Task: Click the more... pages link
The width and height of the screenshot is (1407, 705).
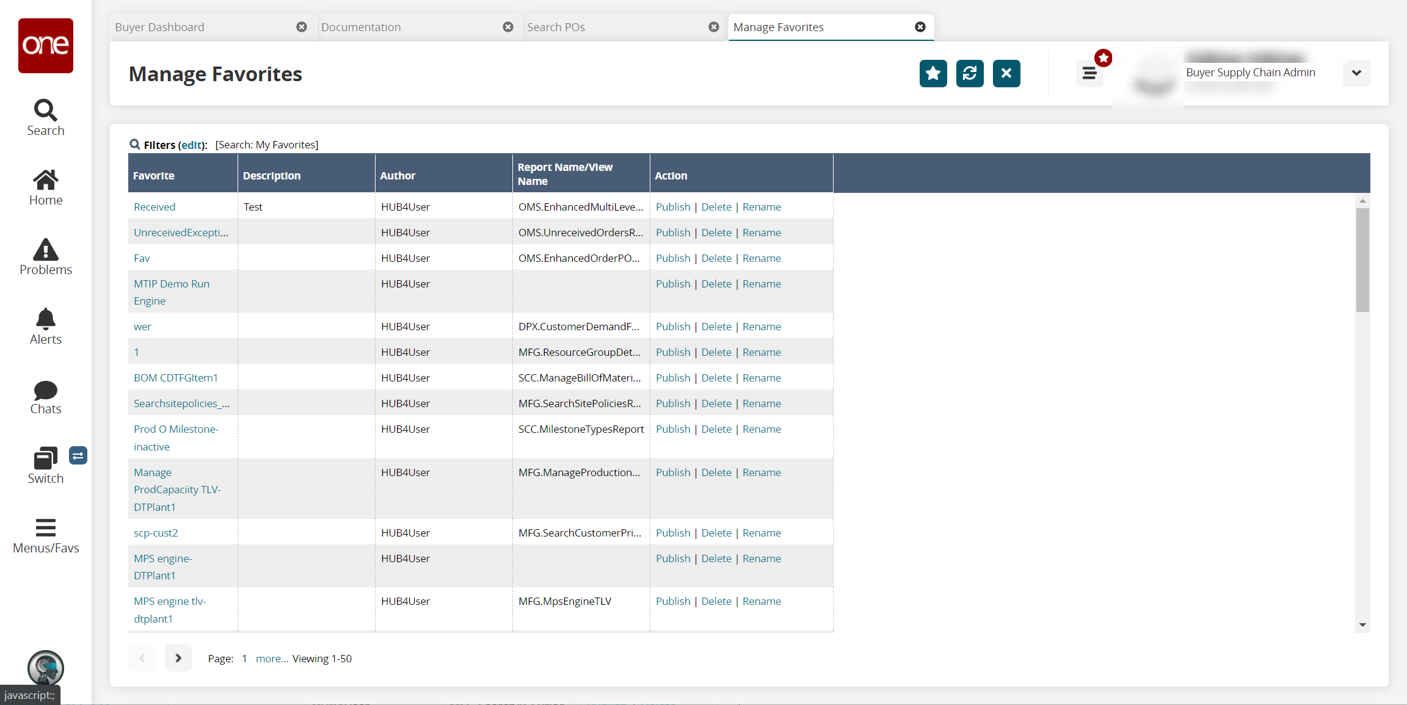Action: point(272,659)
